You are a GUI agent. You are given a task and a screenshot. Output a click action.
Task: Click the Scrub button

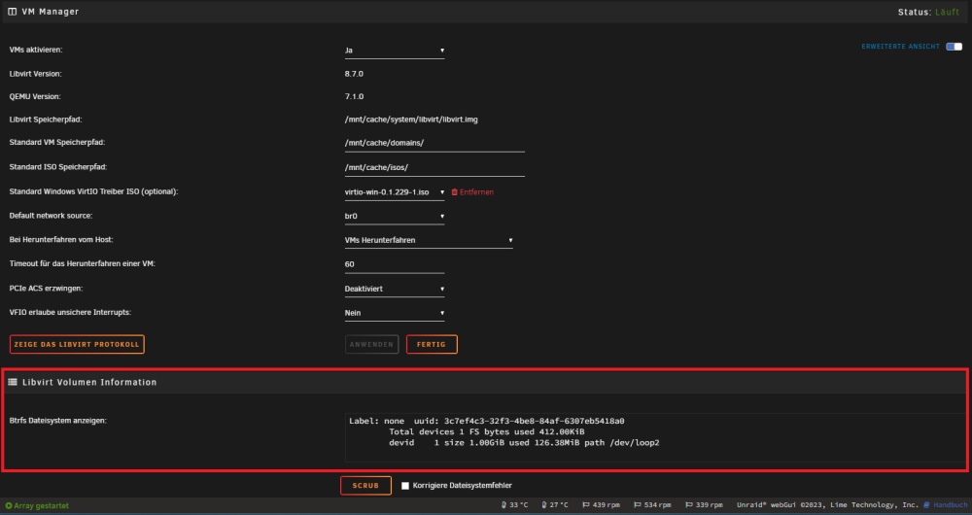(x=365, y=486)
